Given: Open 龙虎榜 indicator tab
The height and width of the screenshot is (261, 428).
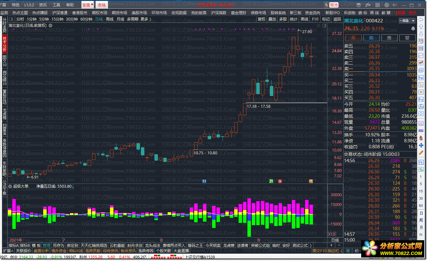Looking at the screenshot, I should coord(228,245).
